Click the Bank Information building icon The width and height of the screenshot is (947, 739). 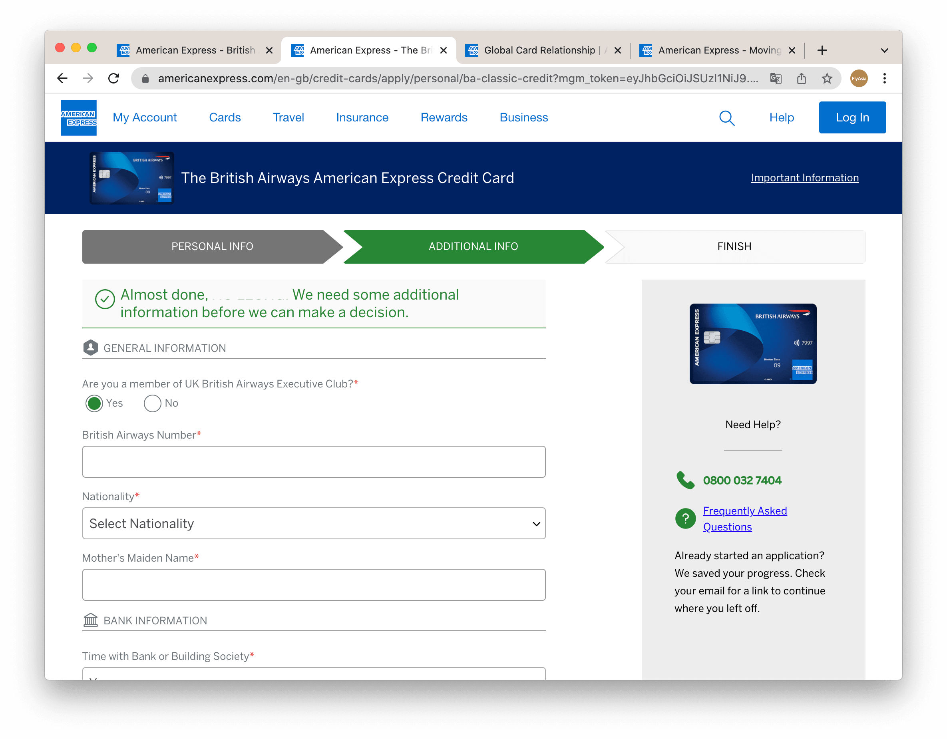click(90, 620)
